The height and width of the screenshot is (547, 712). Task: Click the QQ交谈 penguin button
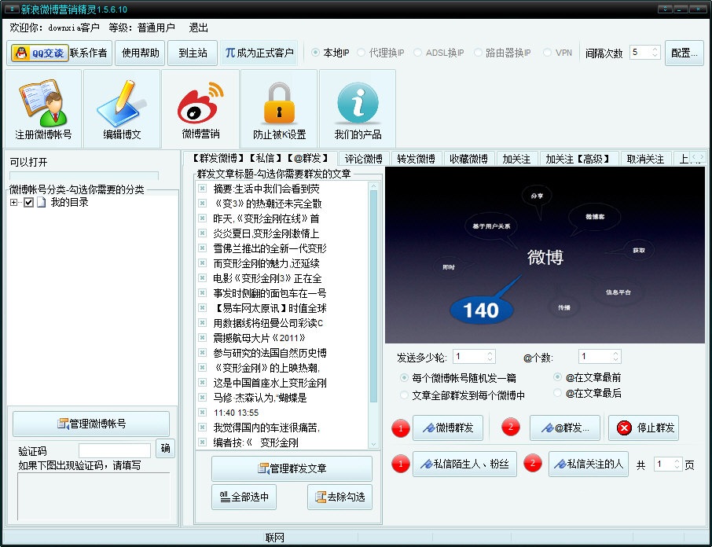[40, 53]
